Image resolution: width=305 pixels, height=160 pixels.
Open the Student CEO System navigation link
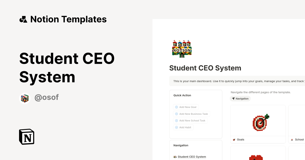pos(192,157)
